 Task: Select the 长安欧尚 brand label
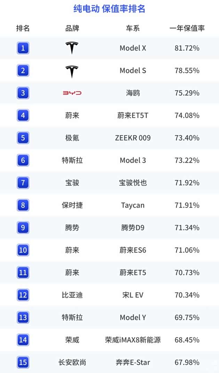[x=72, y=362]
